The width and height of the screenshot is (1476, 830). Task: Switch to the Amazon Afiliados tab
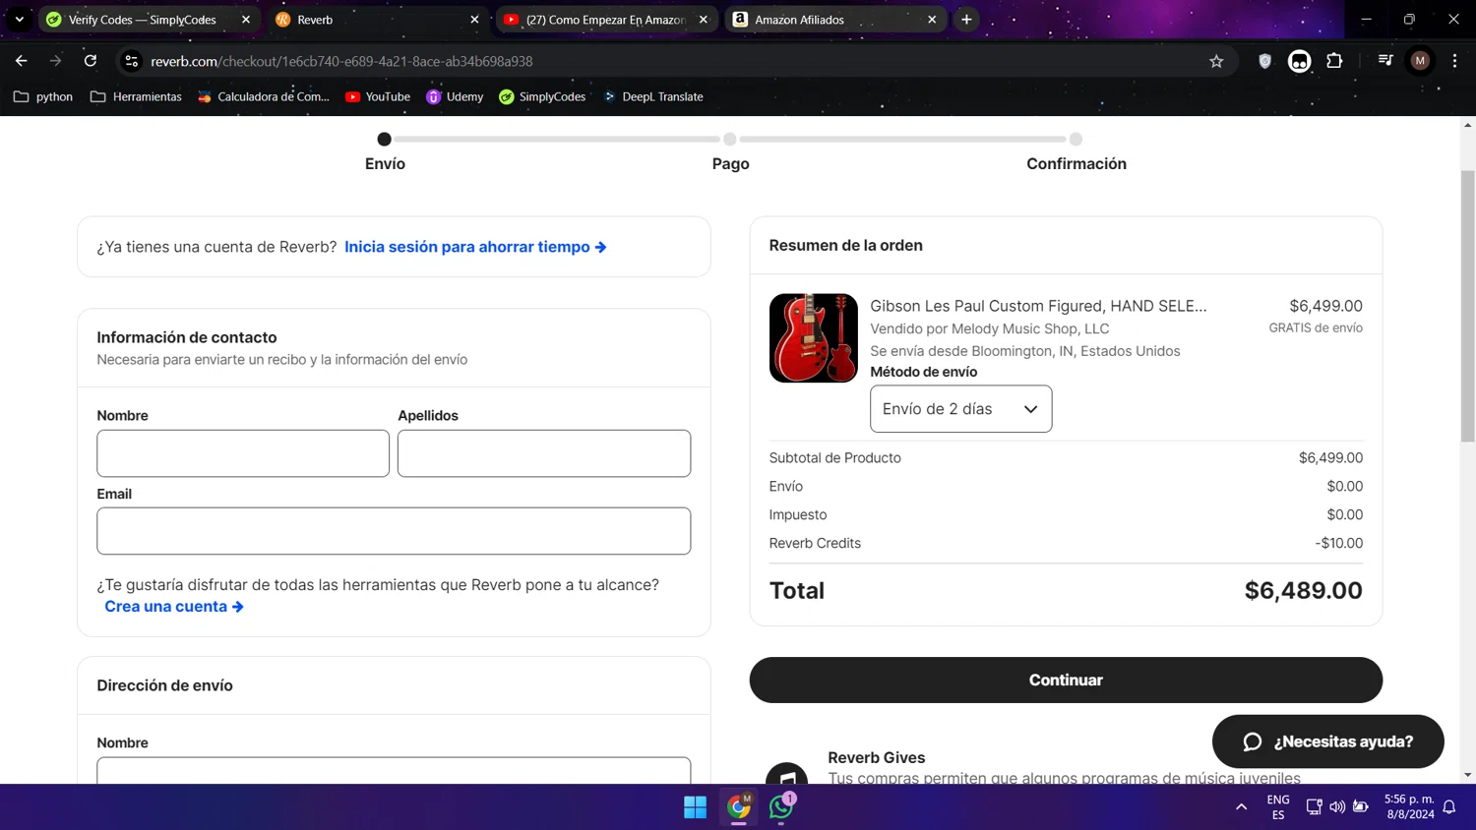click(x=834, y=20)
